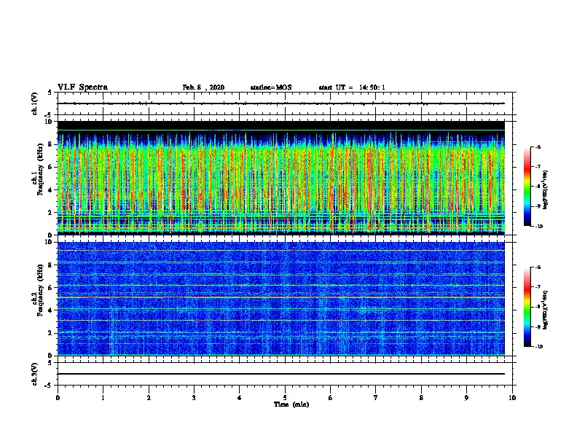Click the time axis tick label "1"
The width and height of the screenshot is (577, 446).
(103, 397)
